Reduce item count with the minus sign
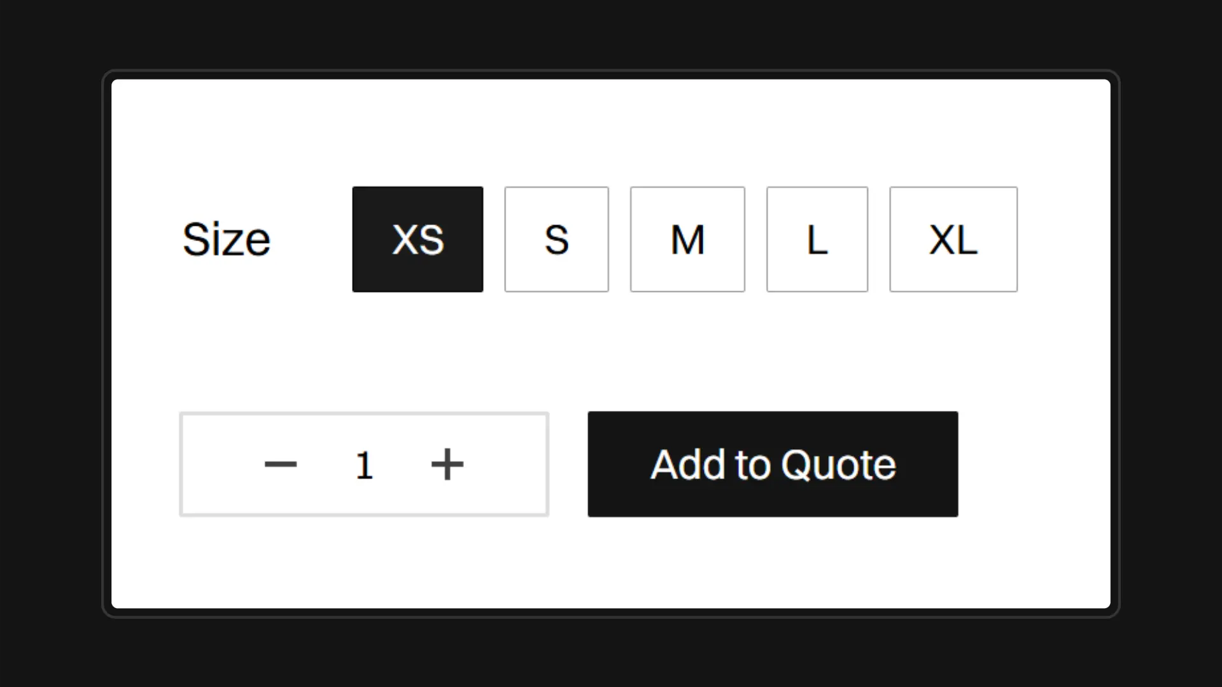The height and width of the screenshot is (687, 1222). (x=281, y=464)
